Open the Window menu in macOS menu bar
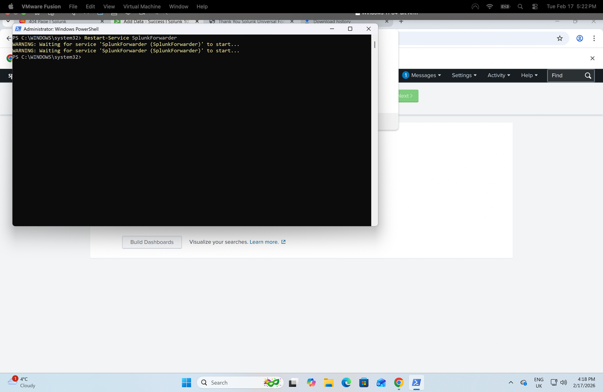This screenshot has width=603, height=392. 179,7
